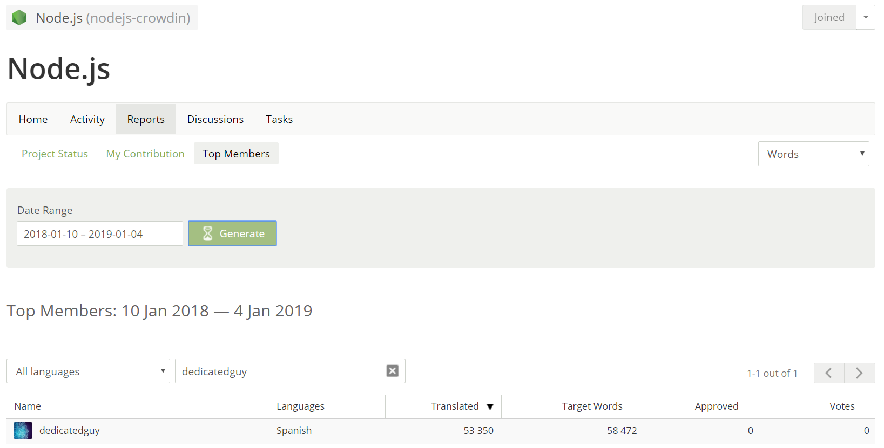Image resolution: width=884 pixels, height=448 pixels.
Task: Focus the dedicatedguy search field
Action: [290, 371]
